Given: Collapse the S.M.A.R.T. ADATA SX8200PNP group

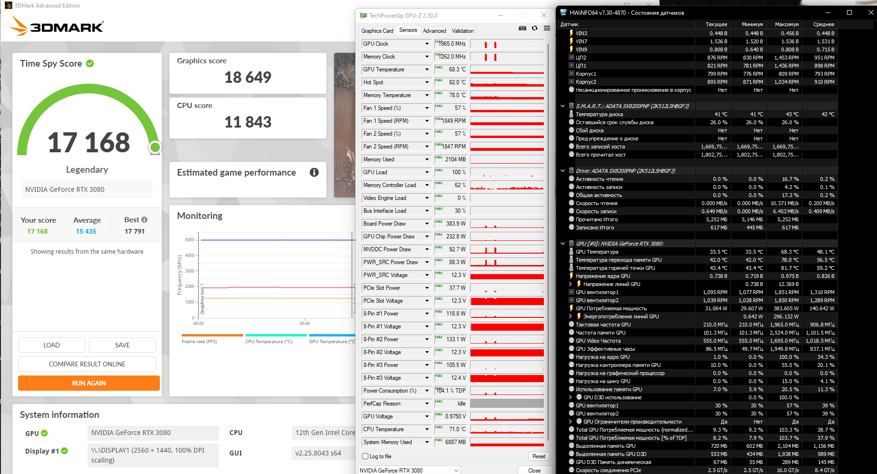Looking at the screenshot, I should tap(563, 106).
